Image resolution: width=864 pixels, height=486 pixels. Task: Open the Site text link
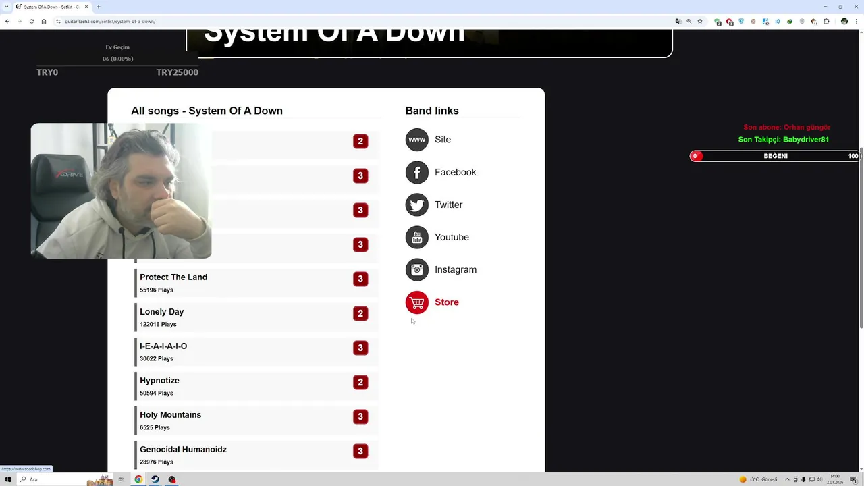[443, 140]
